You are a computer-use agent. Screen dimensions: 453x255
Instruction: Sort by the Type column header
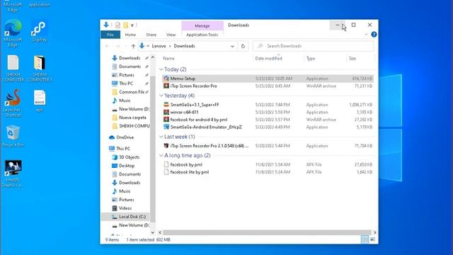tap(311, 58)
